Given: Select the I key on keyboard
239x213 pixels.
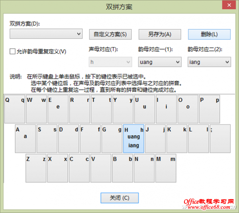Looking at the screenshot, I should 166,109.
